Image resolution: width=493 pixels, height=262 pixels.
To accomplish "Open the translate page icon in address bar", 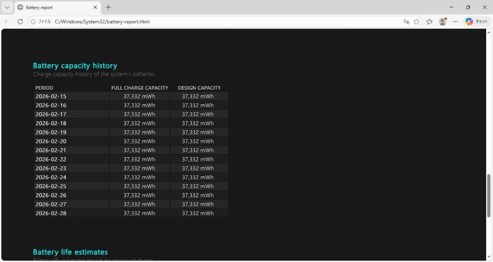I will 406,21.
